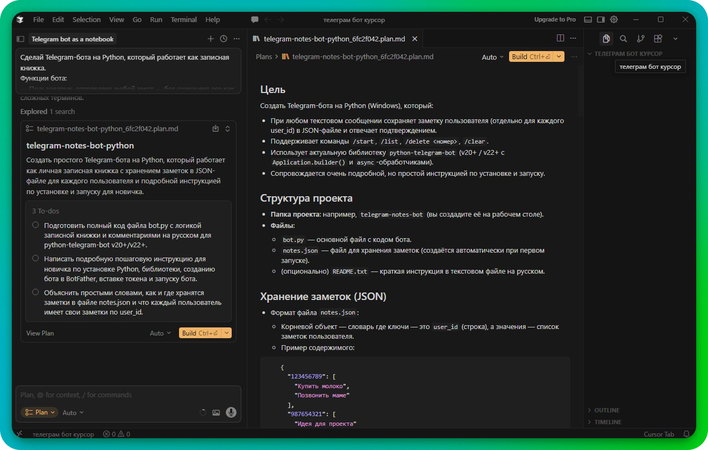This screenshot has width=708, height=450.
Task: Split the editor with the split icon
Action: pos(560,39)
